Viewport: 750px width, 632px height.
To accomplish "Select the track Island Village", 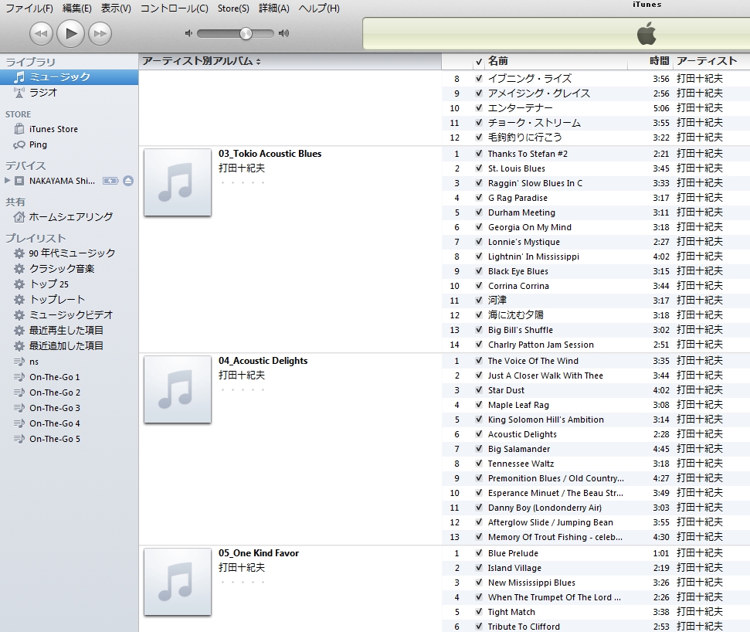I will tap(514, 568).
